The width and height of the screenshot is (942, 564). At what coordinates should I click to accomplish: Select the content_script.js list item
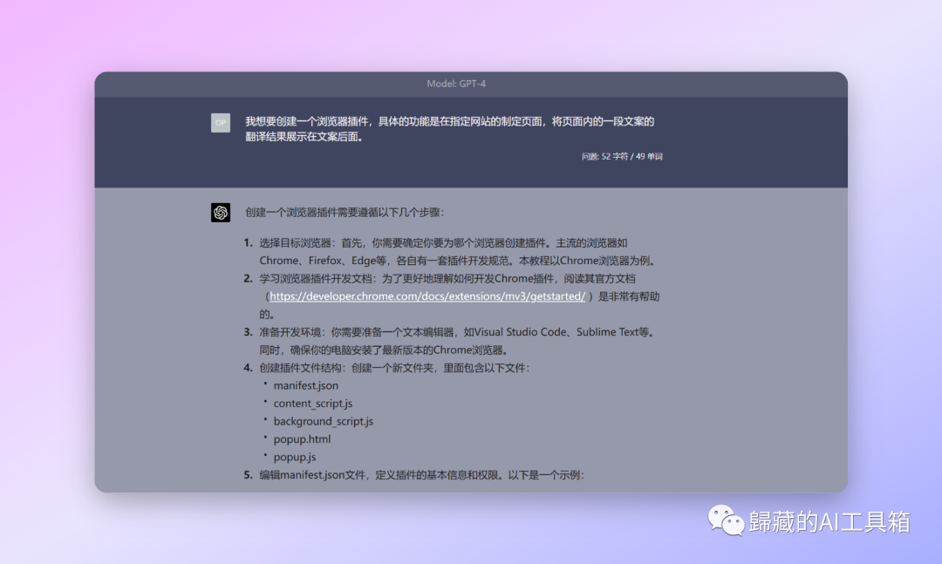pyautogui.click(x=313, y=404)
